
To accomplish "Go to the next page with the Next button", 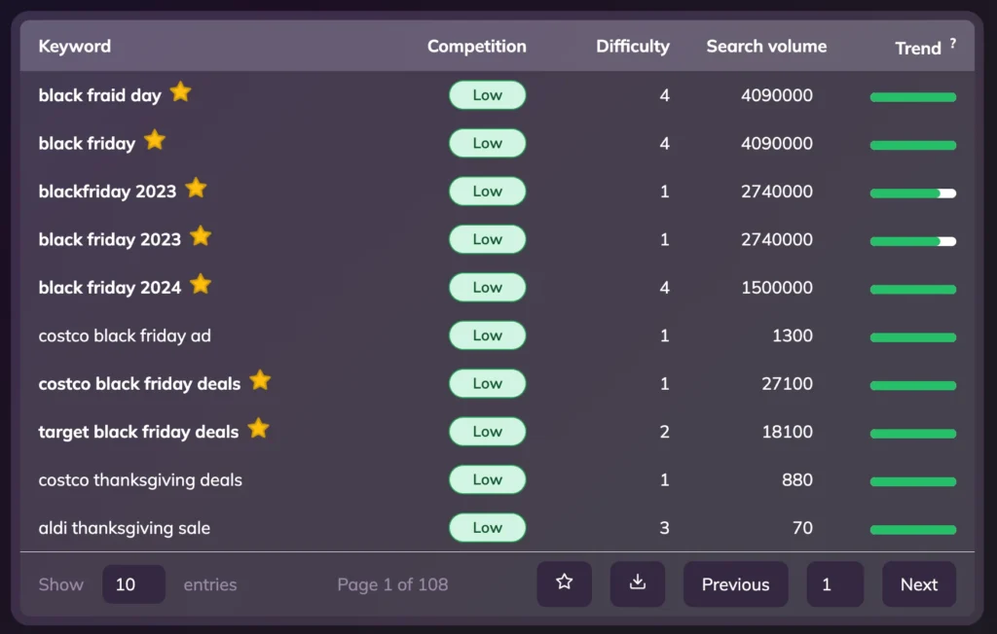I will (x=918, y=583).
